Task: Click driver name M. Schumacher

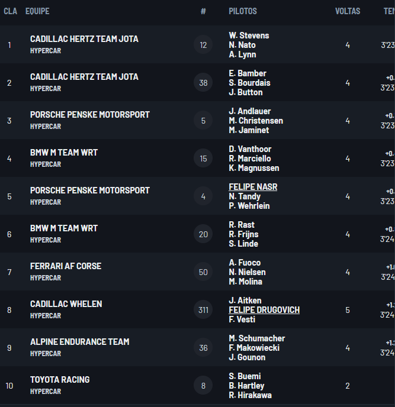Action: [x=257, y=338]
